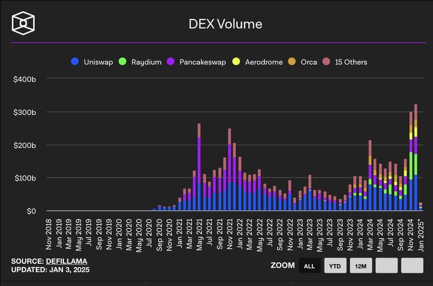
Task: Click the ZOOM label
Action: click(x=283, y=265)
